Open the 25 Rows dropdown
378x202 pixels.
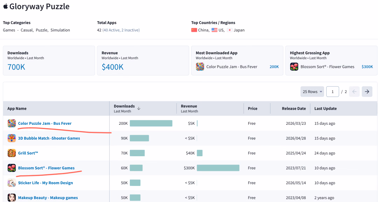pyautogui.click(x=312, y=92)
